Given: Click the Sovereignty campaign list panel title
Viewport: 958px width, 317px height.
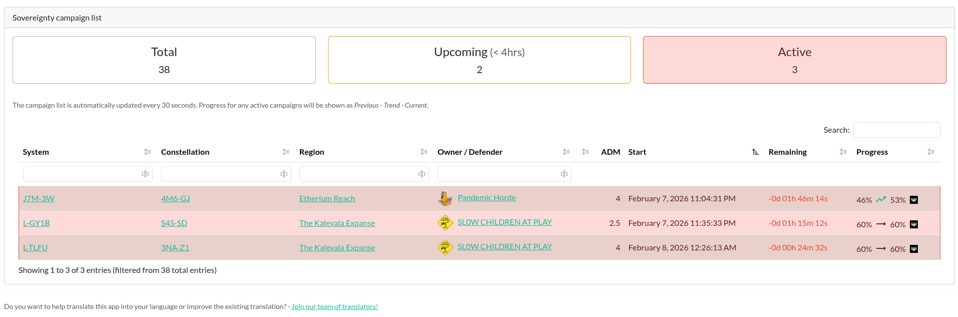Looking at the screenshot, I should [x=57, y=18].
